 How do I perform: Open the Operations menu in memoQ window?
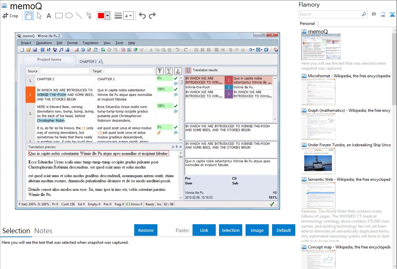coord(44,43)
